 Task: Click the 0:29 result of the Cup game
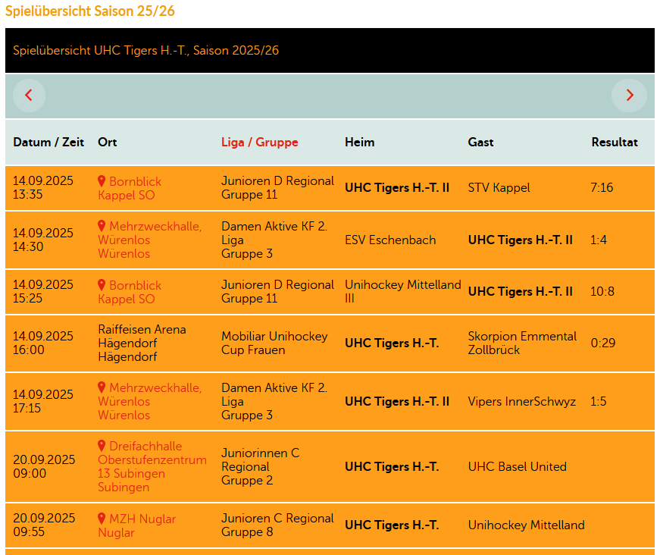[x=602, y=343]
